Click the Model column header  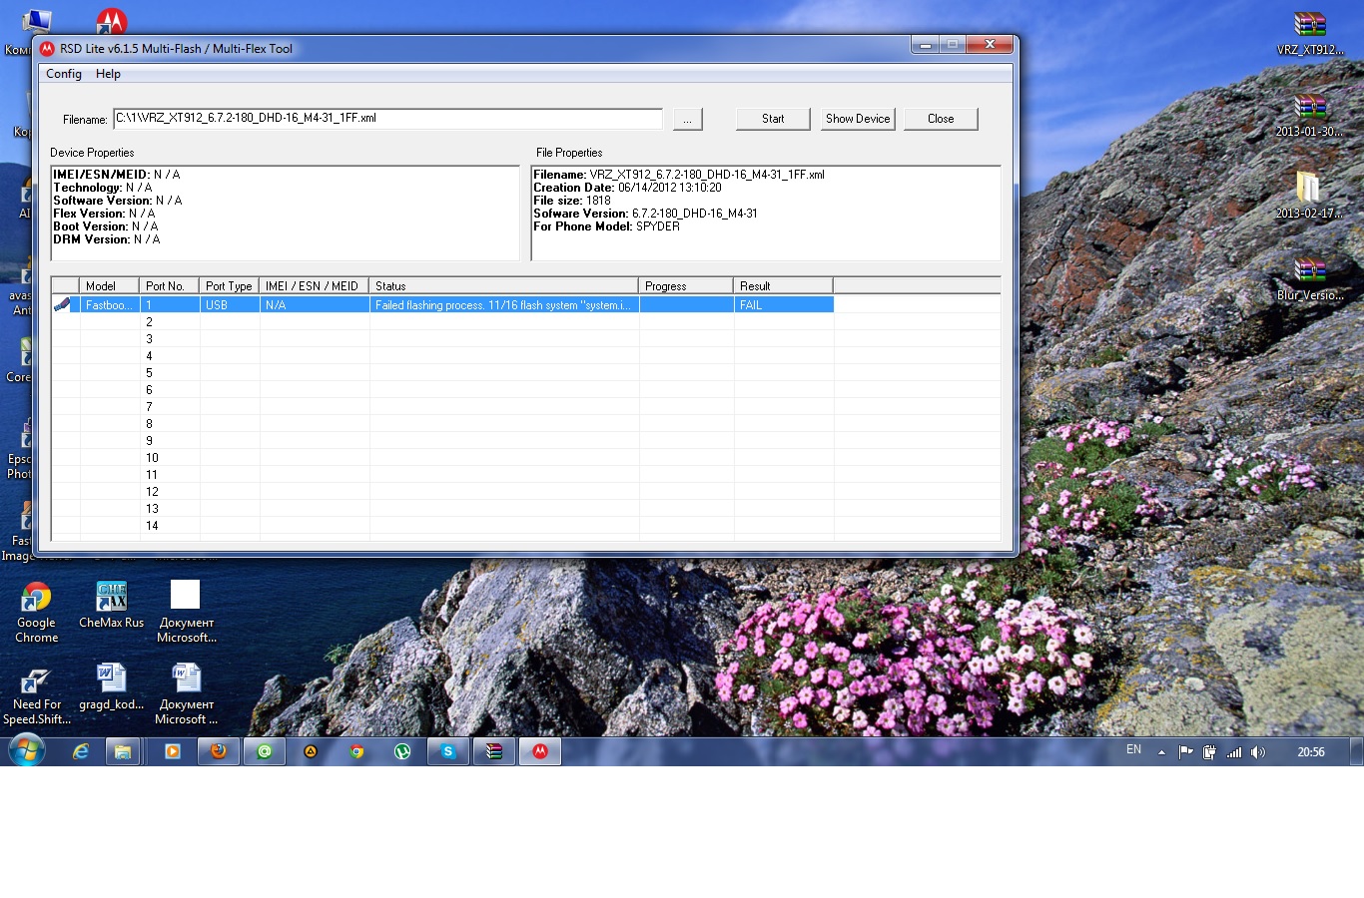110,286
